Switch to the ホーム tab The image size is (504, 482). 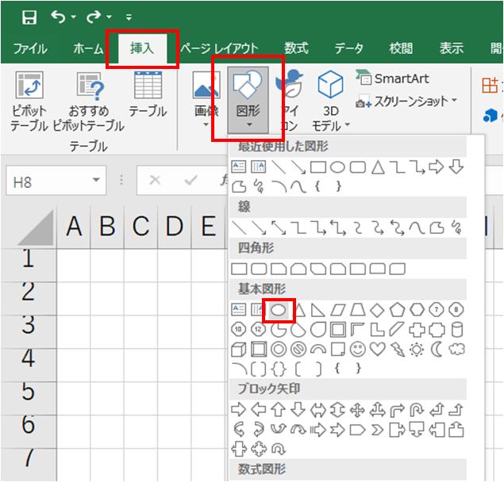tap(87, 48)
